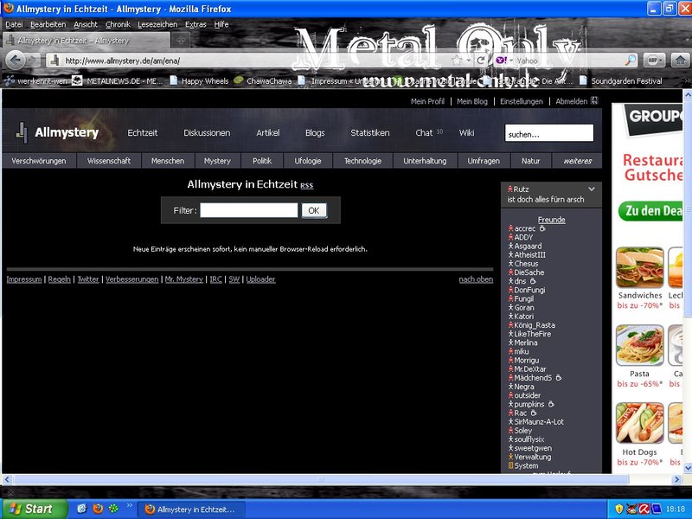This screenshot has width=692, height=519.
Task: Select the Verschwörungen category
Action: (39, 161)
